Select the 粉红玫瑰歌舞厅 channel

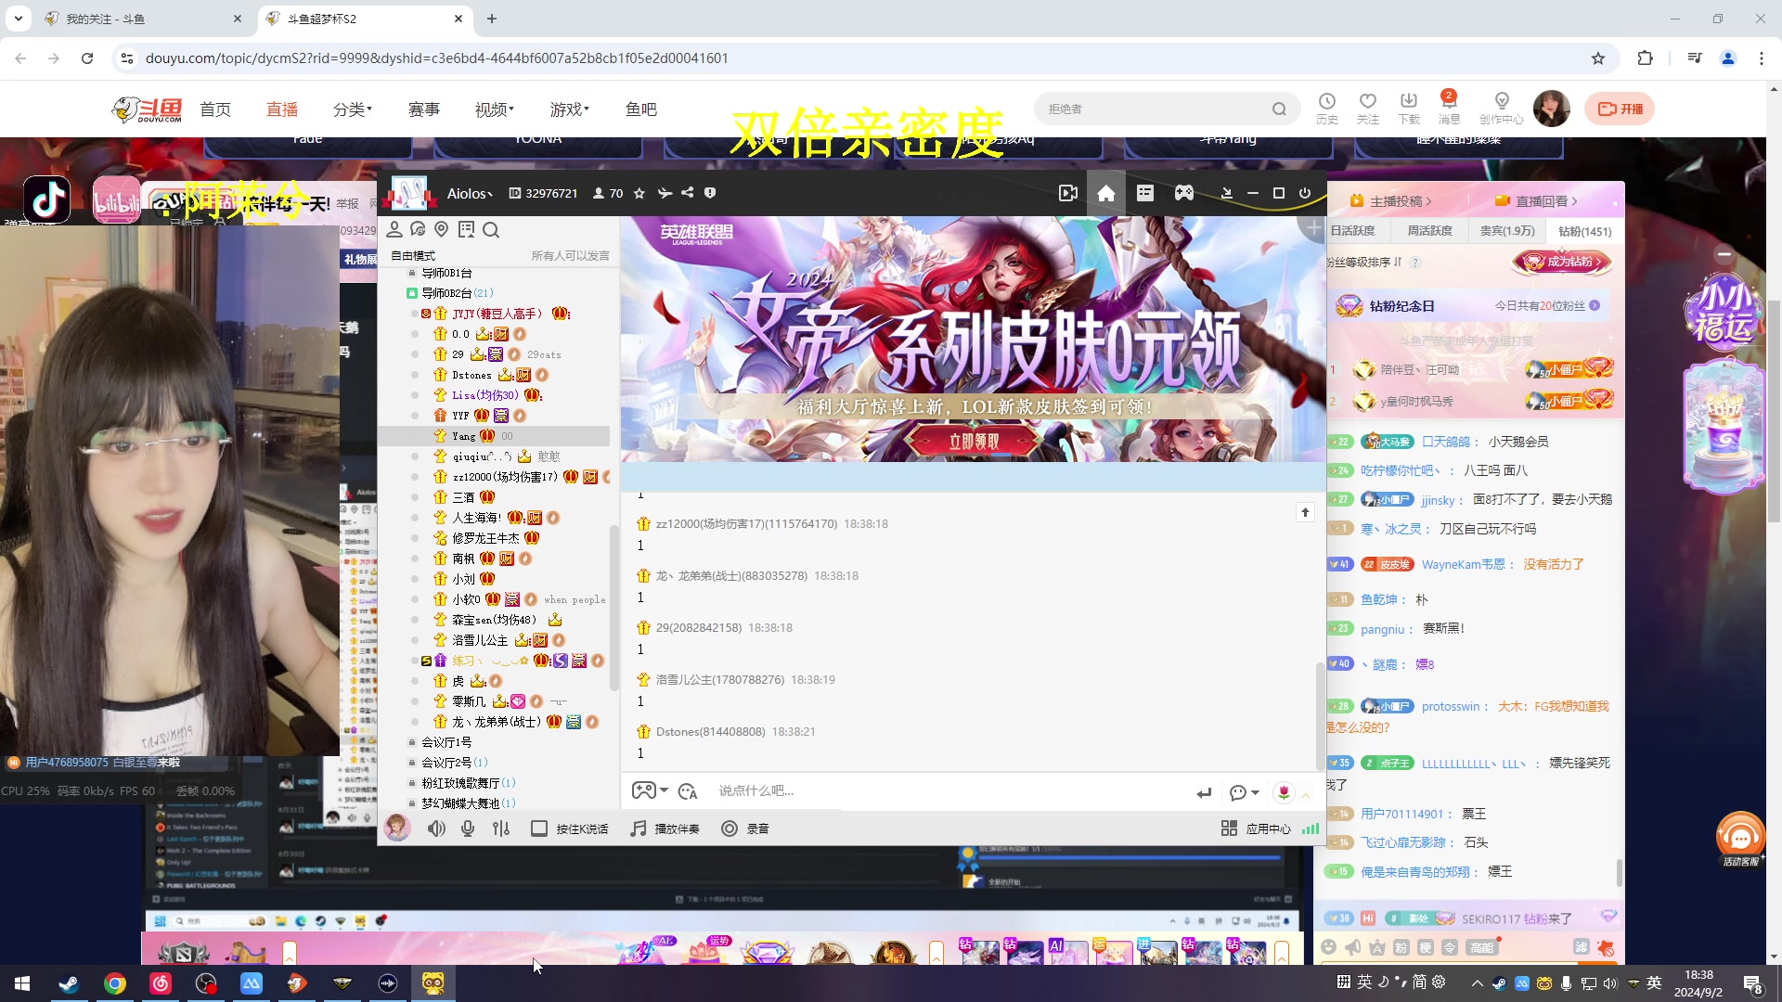461,783
